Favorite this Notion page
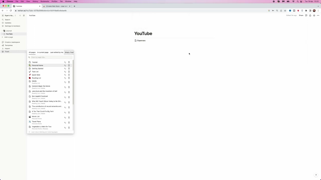Screen dimensions: 321x180 click(x=314, y=15)
